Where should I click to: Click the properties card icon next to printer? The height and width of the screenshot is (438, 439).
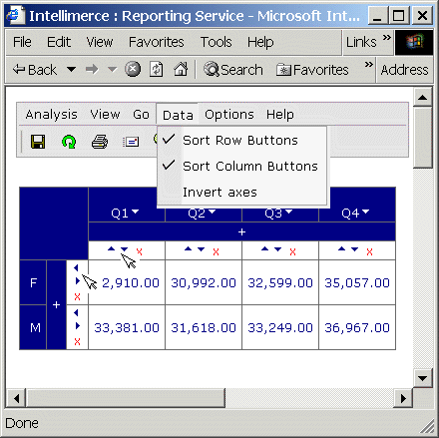131,142
